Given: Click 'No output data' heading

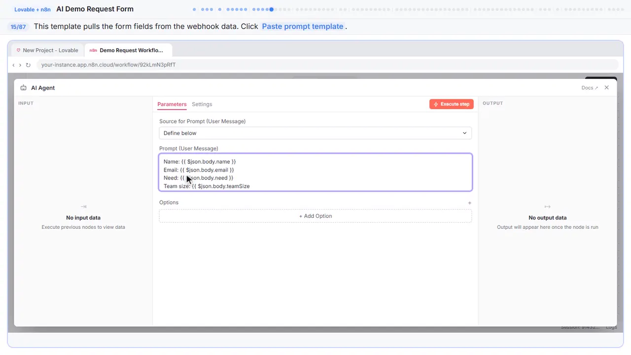Looking at the screenshot, I should tap(547, 217).
